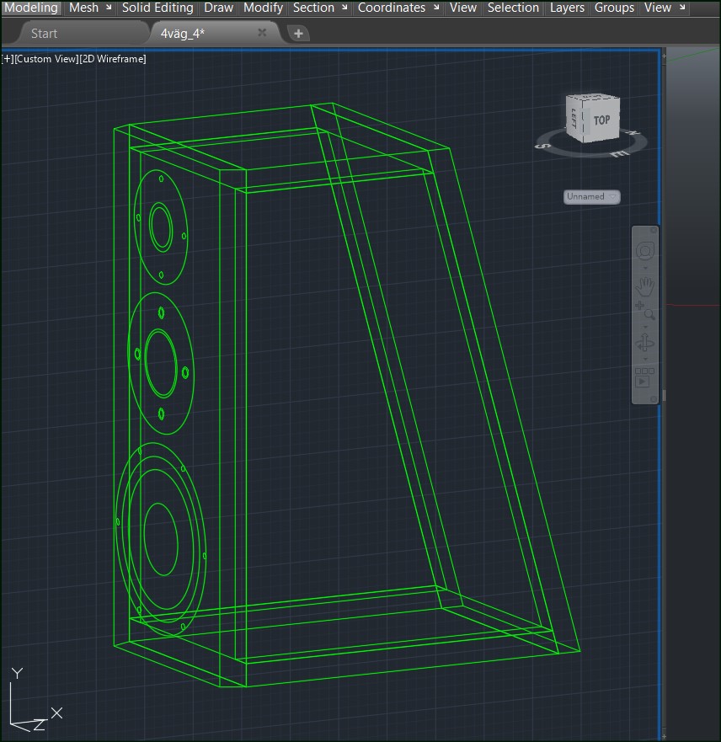Open the [Custom View] view controls menu
The image size is (721, 742).
[x=46, y=59]
